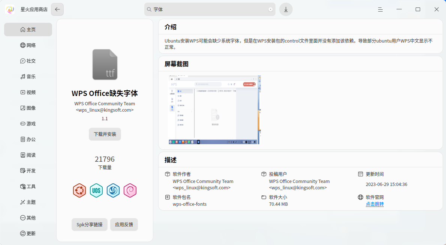Click the Debian compatibility badge
This screenshot has width=446, height=245.
[130, 190]
